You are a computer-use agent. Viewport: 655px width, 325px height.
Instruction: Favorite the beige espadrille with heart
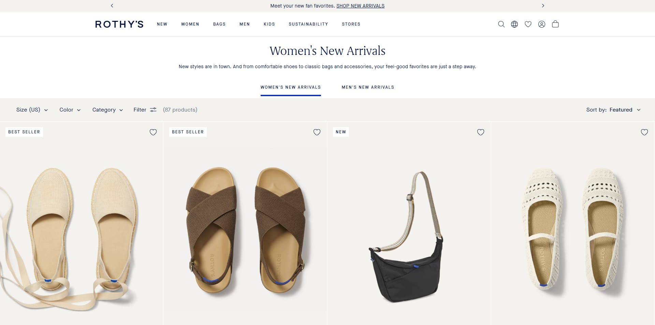[153, 132]
